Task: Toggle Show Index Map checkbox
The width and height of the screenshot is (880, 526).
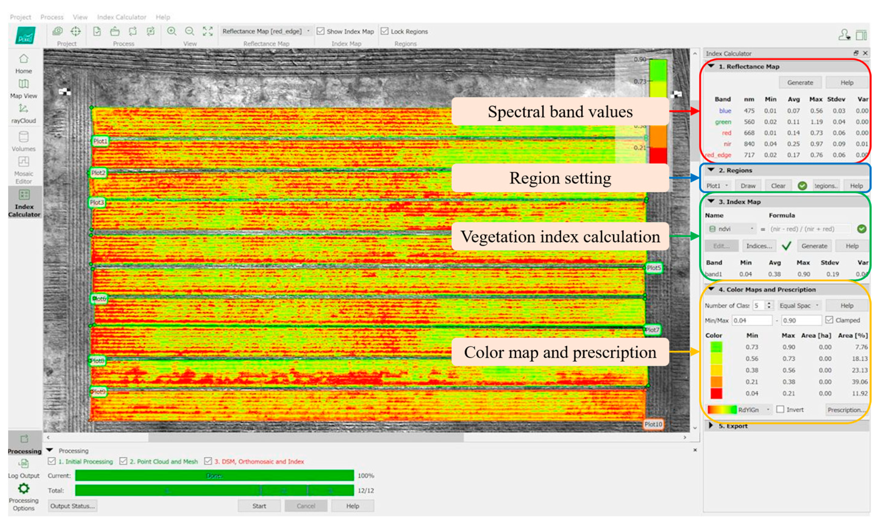Action: pyautogui.click(x=320, y=31)
